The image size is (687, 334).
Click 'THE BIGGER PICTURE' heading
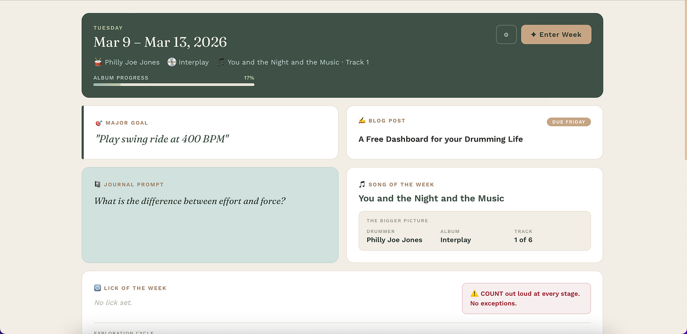tap(397, 220)
